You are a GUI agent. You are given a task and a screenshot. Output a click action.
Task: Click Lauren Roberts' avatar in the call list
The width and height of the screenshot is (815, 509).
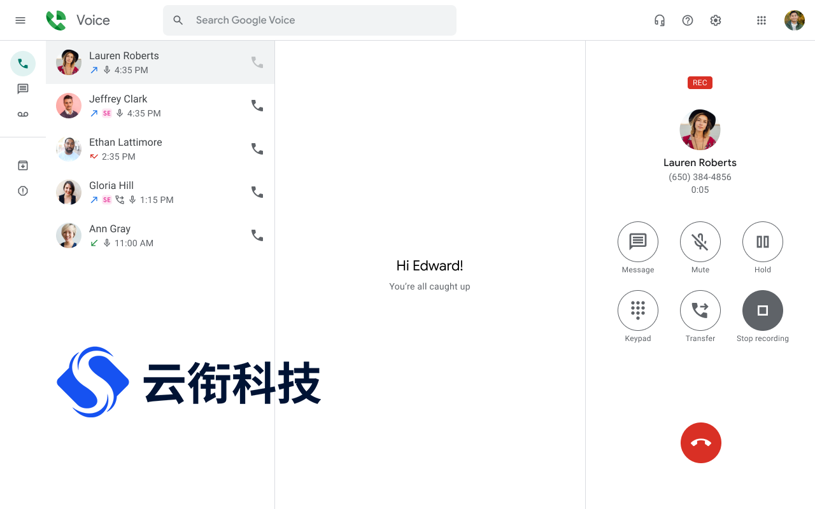pyautogui.click(x=69, y=62)
